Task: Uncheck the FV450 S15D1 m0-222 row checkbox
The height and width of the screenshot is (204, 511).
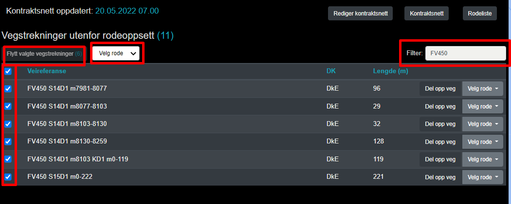Action: pyautogui.click(x=8, y=177)
